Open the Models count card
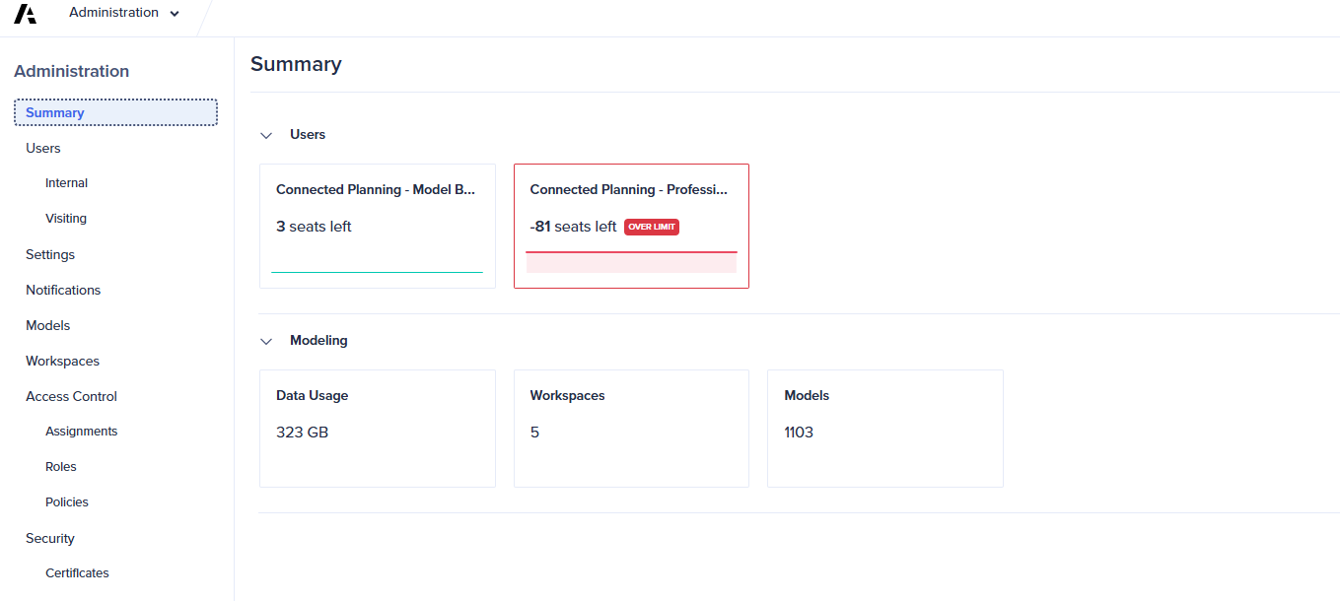This screenshot has height=601, width=1340. [885, 429]
